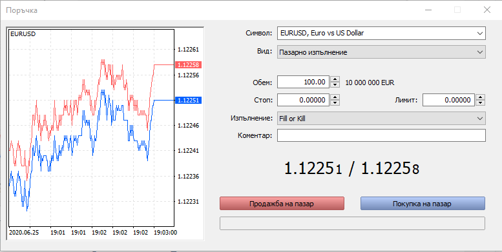Decrease Обем with the down arrow
Screen dimensions: 502x252
(335, 85)
